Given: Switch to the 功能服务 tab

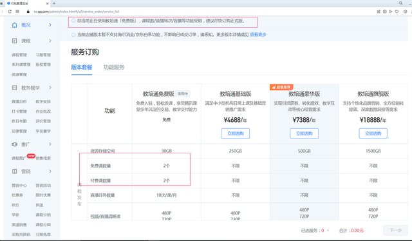Looking at the screenshot, I should pos(113,68).
